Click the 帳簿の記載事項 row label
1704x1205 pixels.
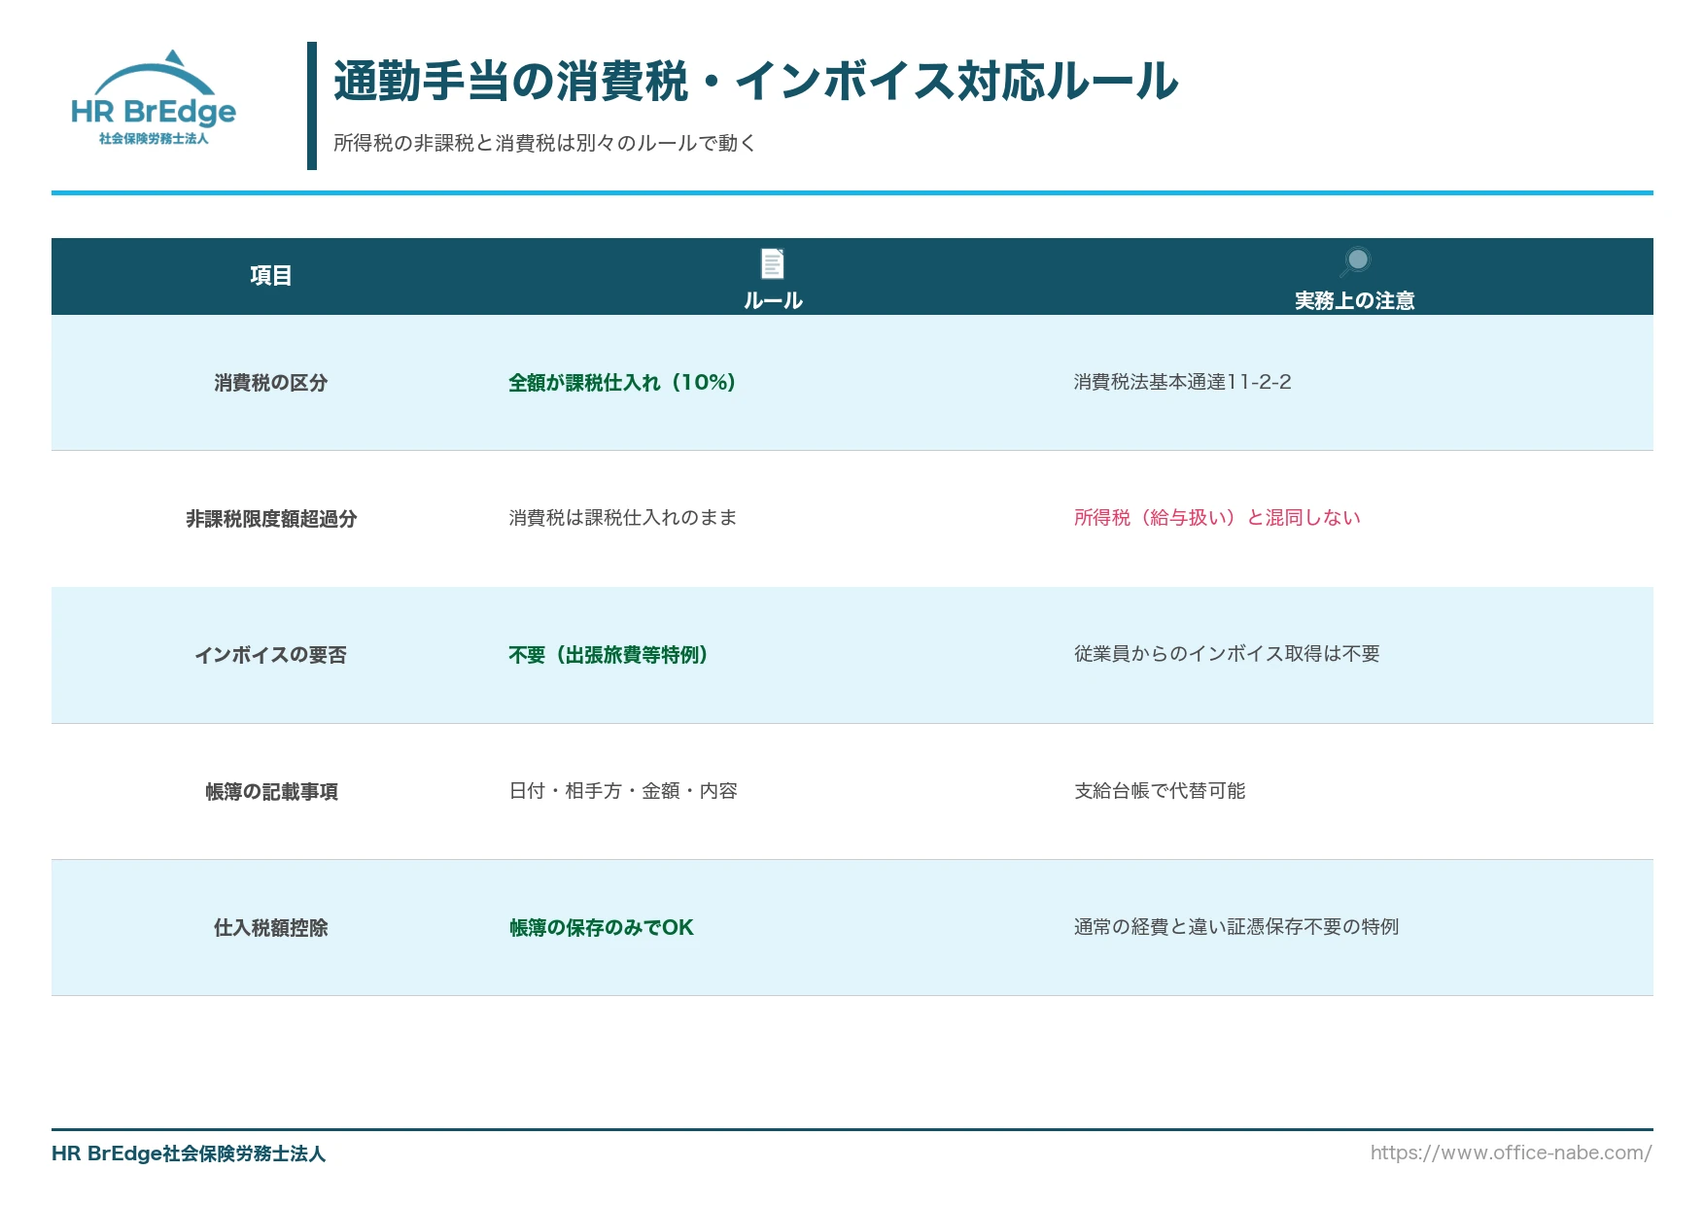click(x=271, y=792)
